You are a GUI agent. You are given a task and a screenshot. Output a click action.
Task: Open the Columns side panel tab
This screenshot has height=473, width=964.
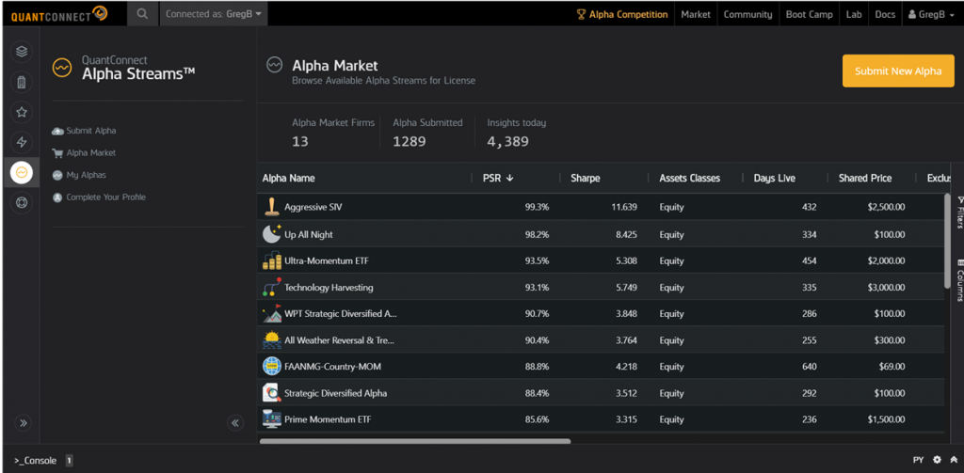click(x=959, y=280)
